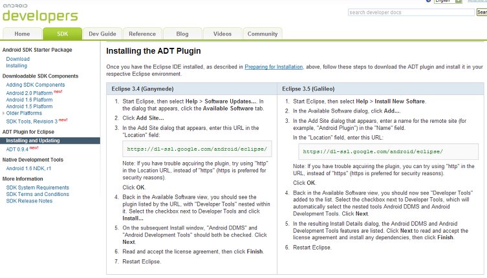Click the URL box in Eclipse 3.4 column
The height and width of the screenshot is (278, 487).
click(197, 149)
